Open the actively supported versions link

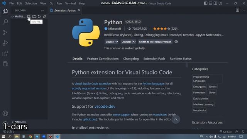point(89,88)
